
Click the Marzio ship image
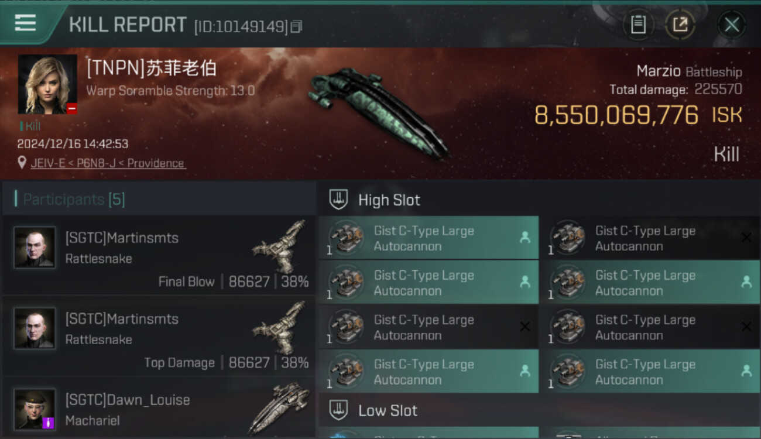coord(378,111)
